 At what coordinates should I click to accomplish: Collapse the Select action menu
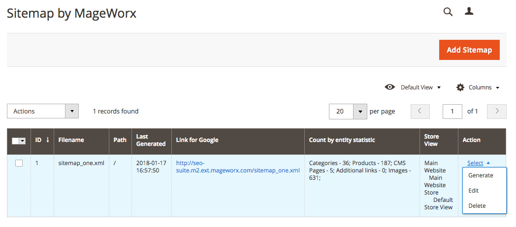pyautogui.click(x=479, y=163)
